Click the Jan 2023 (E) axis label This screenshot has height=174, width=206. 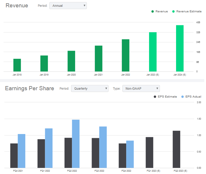(153, 75)
